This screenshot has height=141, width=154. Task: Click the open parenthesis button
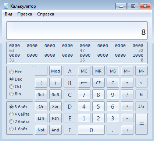(41, 83)
